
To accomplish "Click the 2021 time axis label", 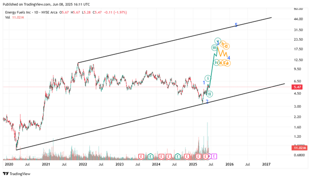I will (46, 164).
